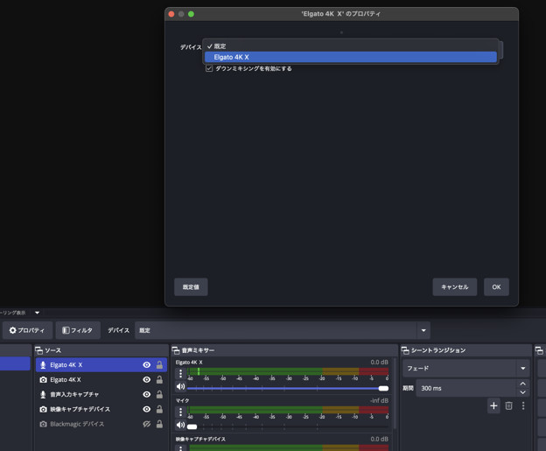The width and height of the screenshot is (546, 451).
Task: Toggle lock on Blackmagic デバイス source
Action: click(x=159, y=424)
